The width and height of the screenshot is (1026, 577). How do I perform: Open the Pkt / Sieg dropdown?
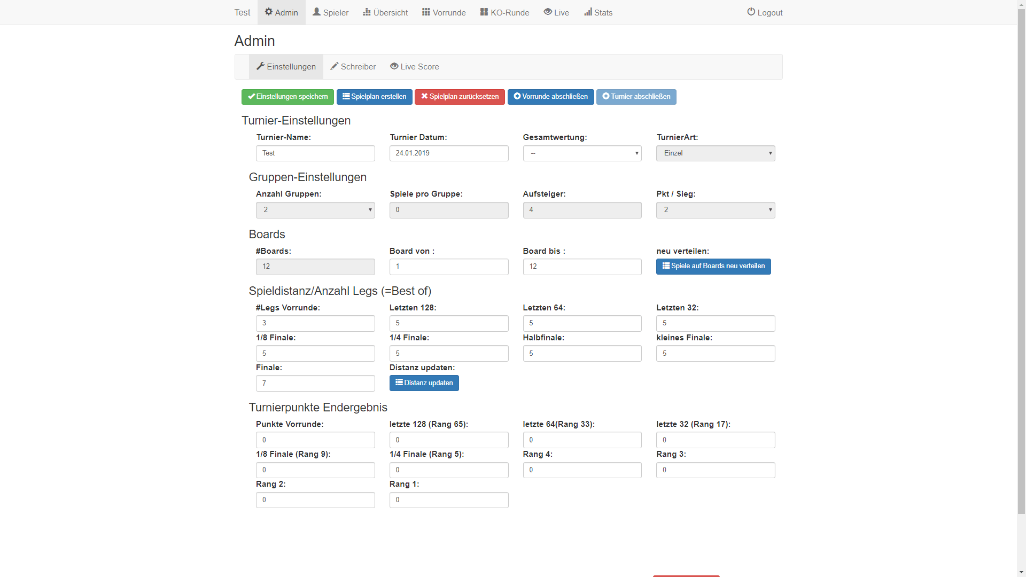715,210
